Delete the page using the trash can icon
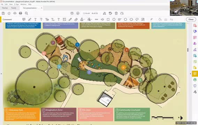This screenshot has height=125, width=198. [x=116, y=13]
